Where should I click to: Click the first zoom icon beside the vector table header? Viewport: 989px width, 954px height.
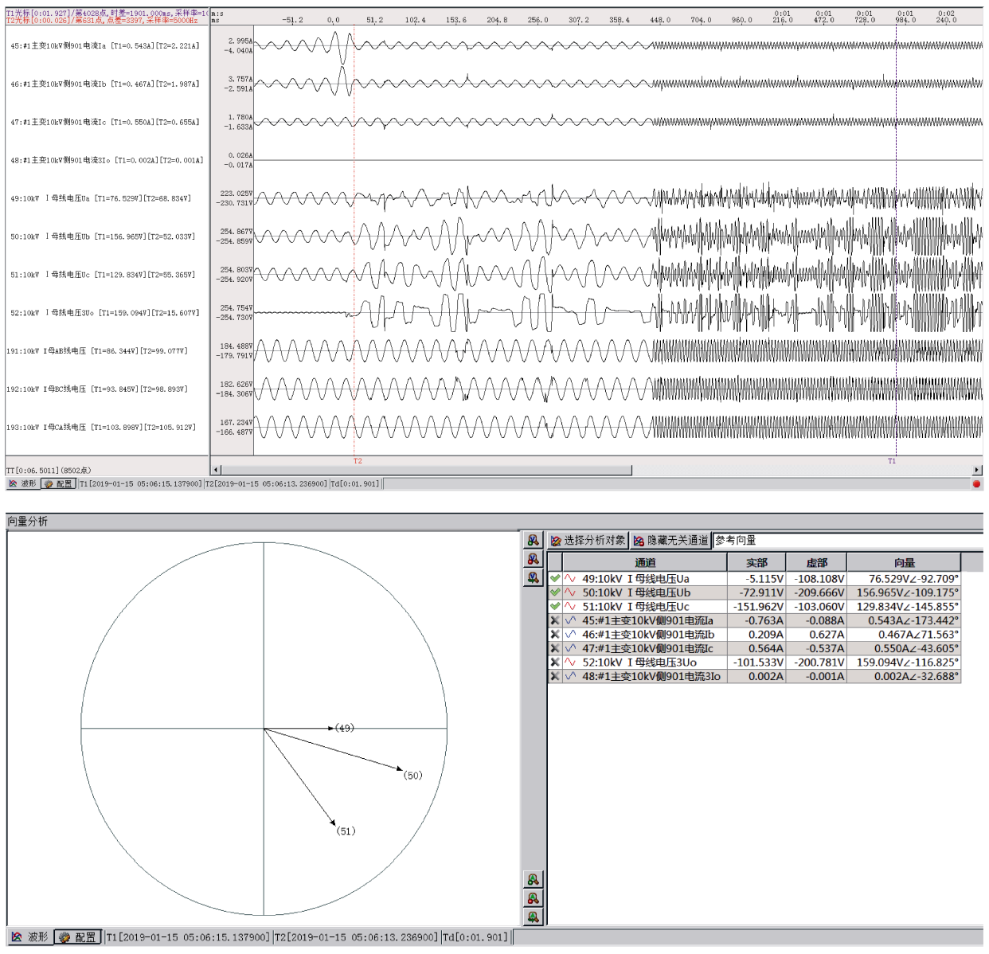click(x=533, y=541)
